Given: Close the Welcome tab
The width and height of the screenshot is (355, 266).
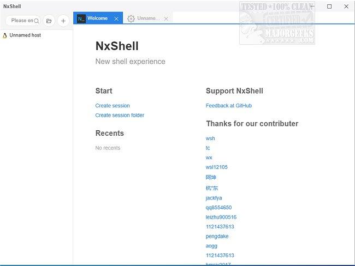Looking at the screenshot, I should [x=116, y=19].
